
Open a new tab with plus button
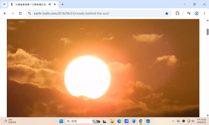(x=62, y=4)
